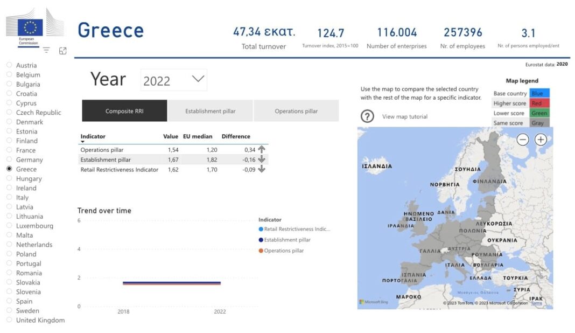
Task: Click the Establishment pillar chart legend item
Action: 285,240
